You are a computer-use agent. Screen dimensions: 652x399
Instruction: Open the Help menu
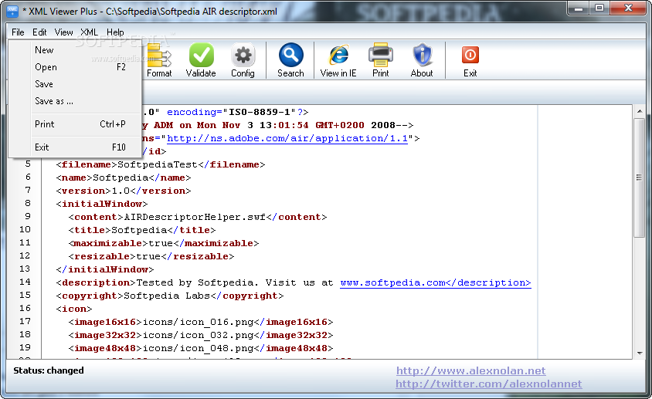[115, 32]
